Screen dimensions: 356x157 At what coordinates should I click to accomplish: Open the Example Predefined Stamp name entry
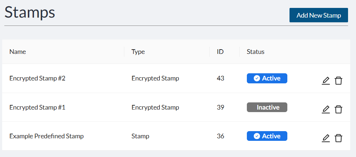click(47, 136)
